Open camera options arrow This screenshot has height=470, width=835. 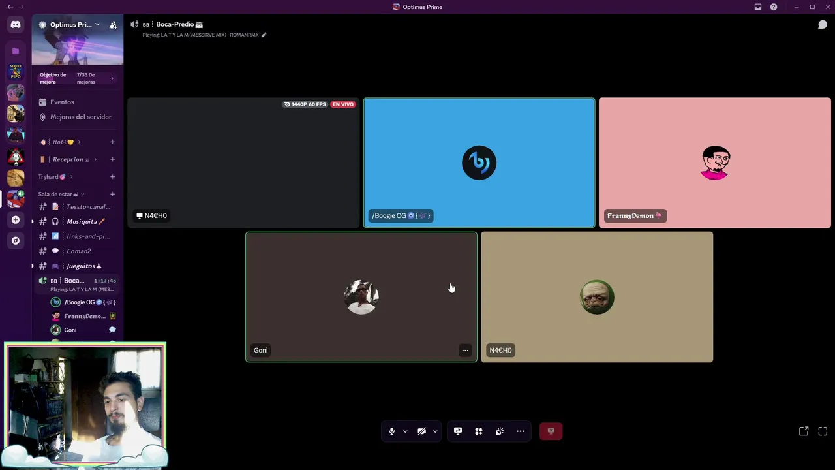pos(435,431)
